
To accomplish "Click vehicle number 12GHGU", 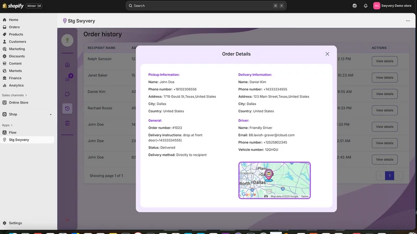I will click(271, 150).
